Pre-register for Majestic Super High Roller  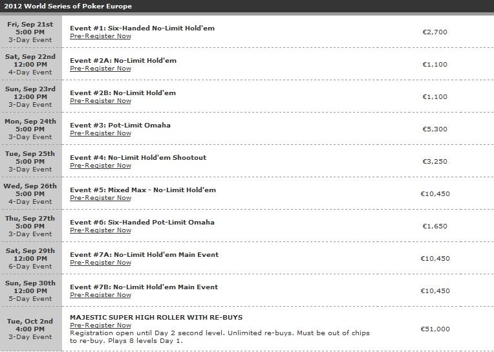pyautogui.click(x=100, y=325)
